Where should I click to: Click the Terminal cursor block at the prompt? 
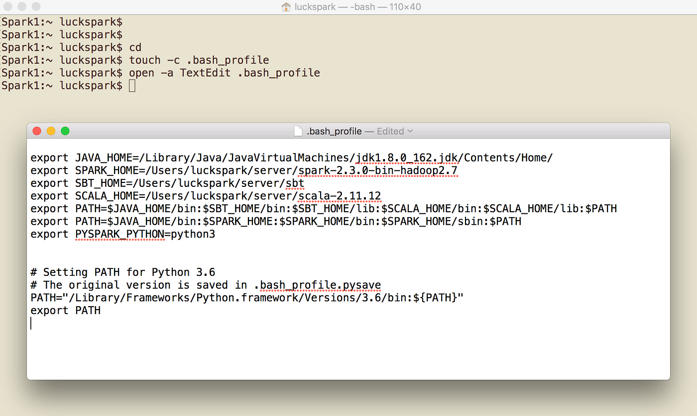132,85
